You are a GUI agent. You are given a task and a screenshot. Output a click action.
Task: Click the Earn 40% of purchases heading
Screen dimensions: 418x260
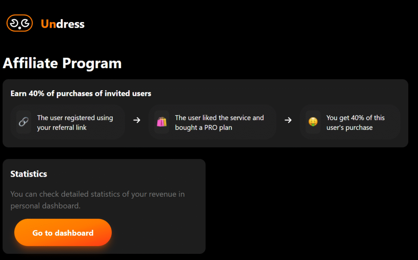click(81, 93)
